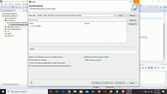Screen dimensions: 167x94
Task: Open the Edit menu in Eclipse
Action: 6,4
